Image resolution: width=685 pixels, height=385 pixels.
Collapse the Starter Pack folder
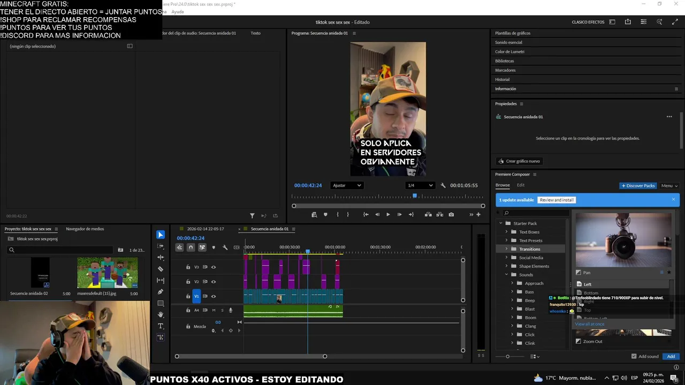(501, 223)
